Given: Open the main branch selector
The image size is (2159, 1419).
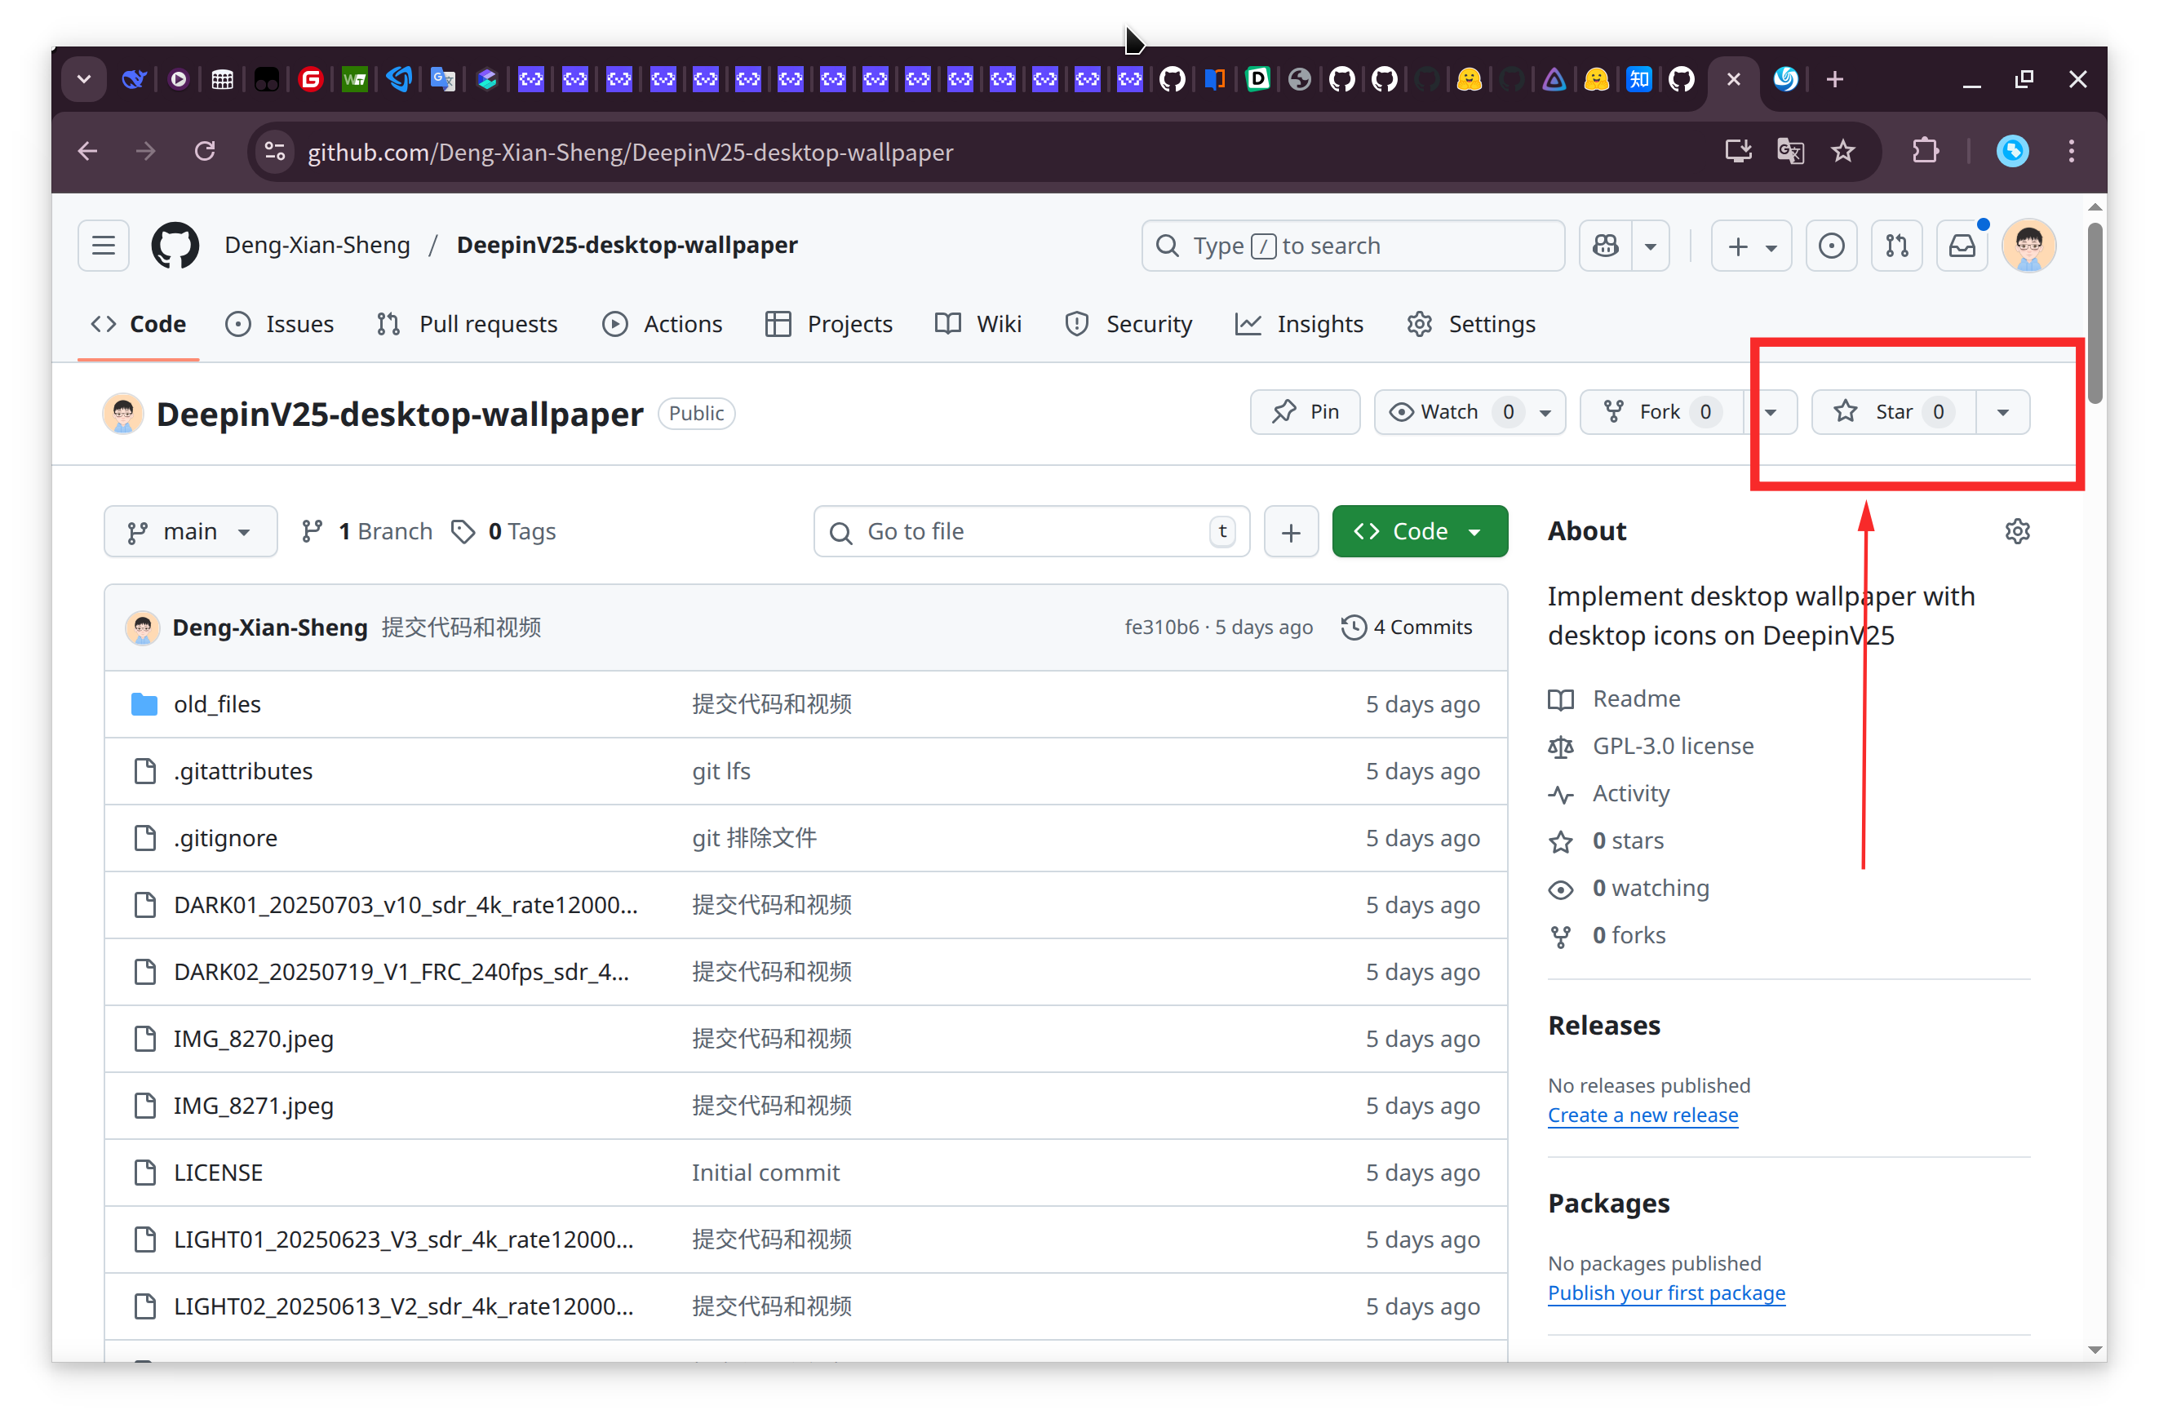Looking at the screenshot, I should pos(190,532).
